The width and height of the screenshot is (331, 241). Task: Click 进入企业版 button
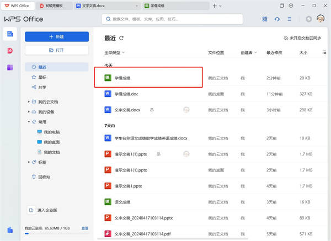pos(43,210)
